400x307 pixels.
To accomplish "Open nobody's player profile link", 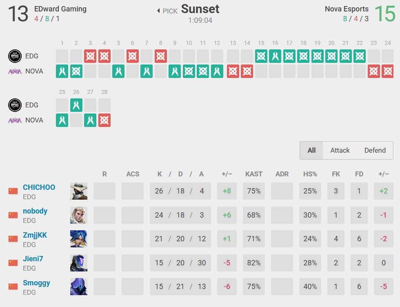I will (x=35, y=211).
